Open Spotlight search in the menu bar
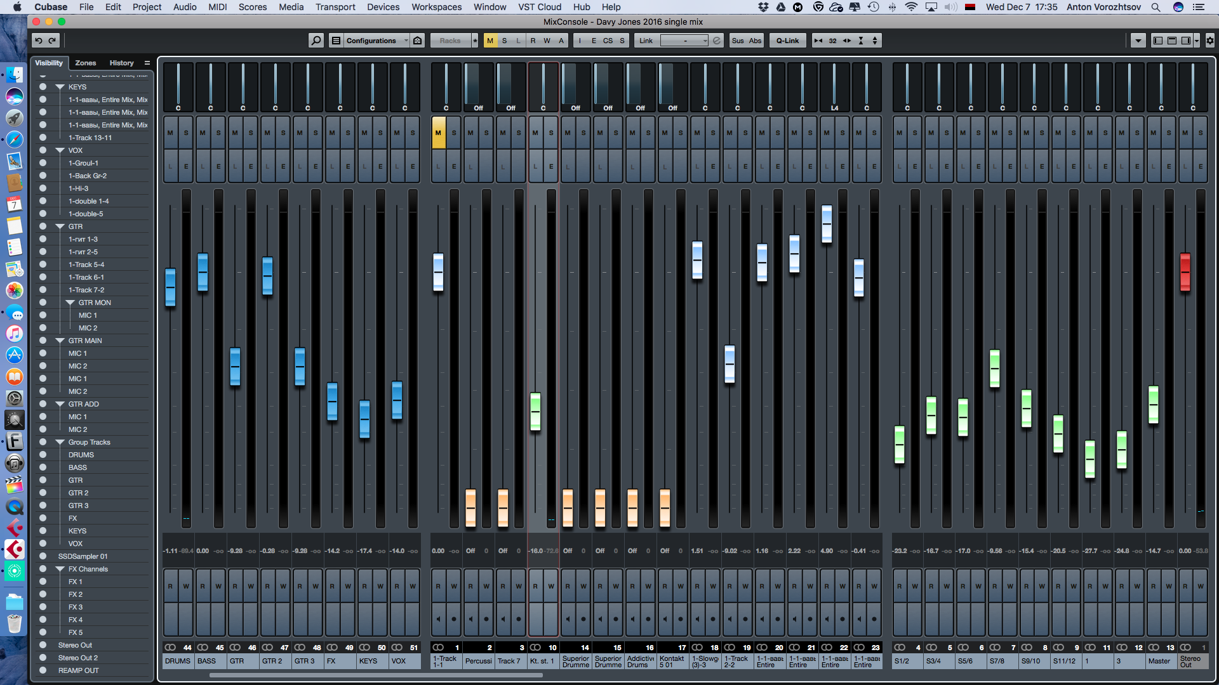Viewport: 1219px width, 685px height. (1156, 7)
